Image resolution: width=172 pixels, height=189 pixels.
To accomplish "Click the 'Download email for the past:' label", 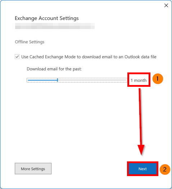I will [x=54, y=69].
